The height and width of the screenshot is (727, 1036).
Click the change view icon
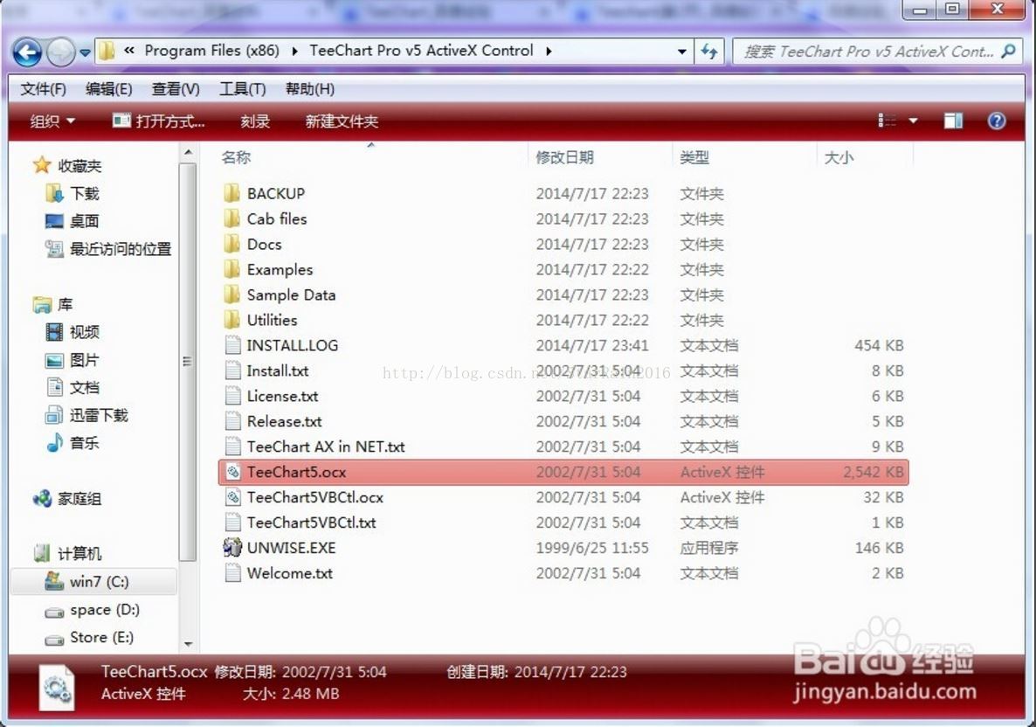[887, 121]
